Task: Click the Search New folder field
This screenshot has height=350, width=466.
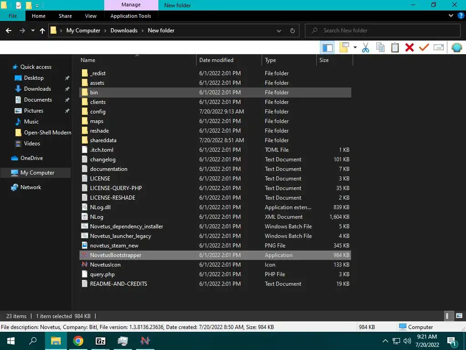Action: click(x=382, y=31)
